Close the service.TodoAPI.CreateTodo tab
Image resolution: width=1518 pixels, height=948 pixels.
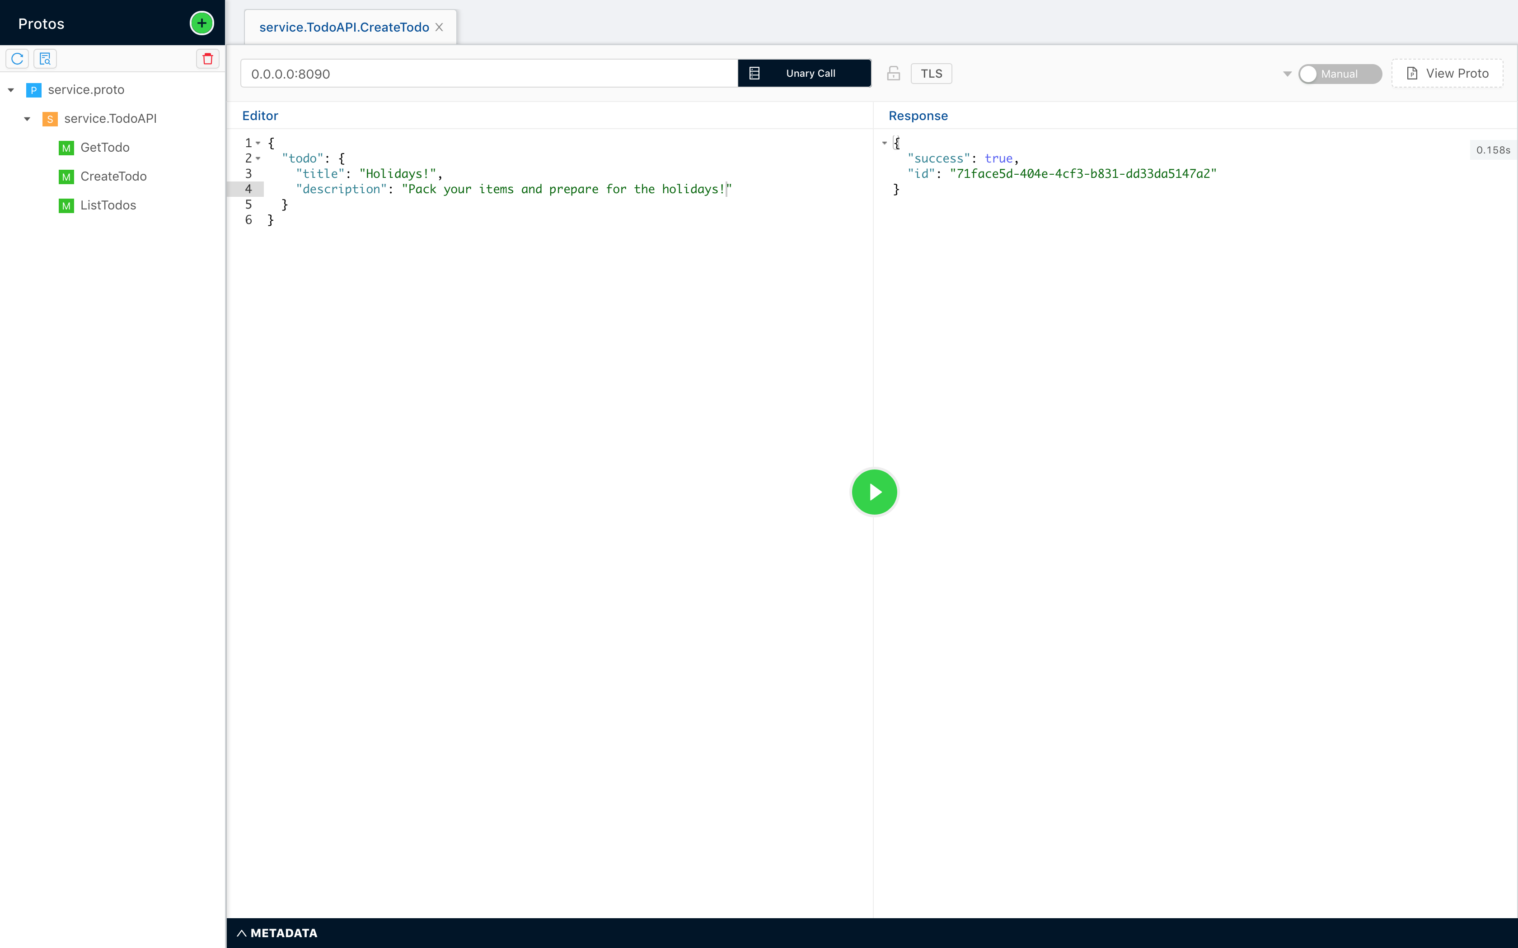439,27
